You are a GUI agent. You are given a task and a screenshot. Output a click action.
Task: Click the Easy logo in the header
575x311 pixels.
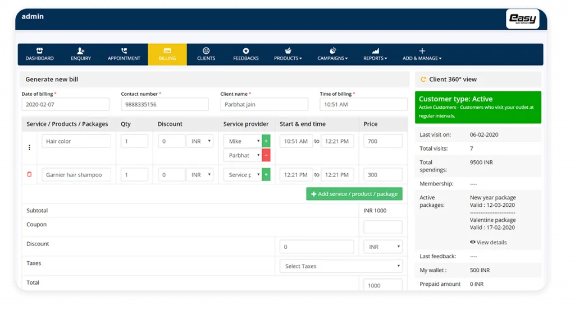click(522, 19)
